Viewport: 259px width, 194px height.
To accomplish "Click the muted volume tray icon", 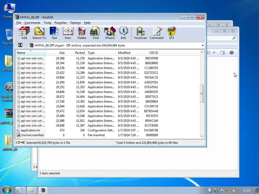I will click(234, 190).
